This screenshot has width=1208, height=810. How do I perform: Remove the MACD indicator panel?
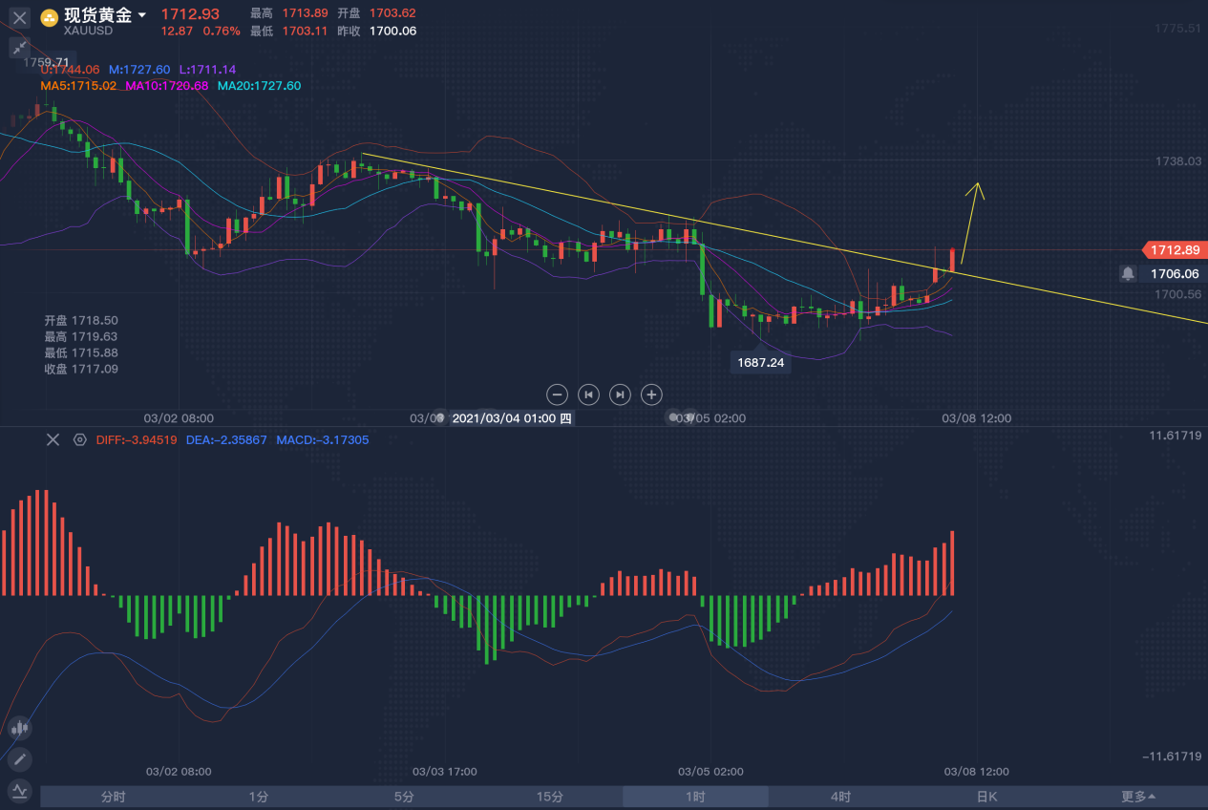pyautogui.click(x=53, y=439)
